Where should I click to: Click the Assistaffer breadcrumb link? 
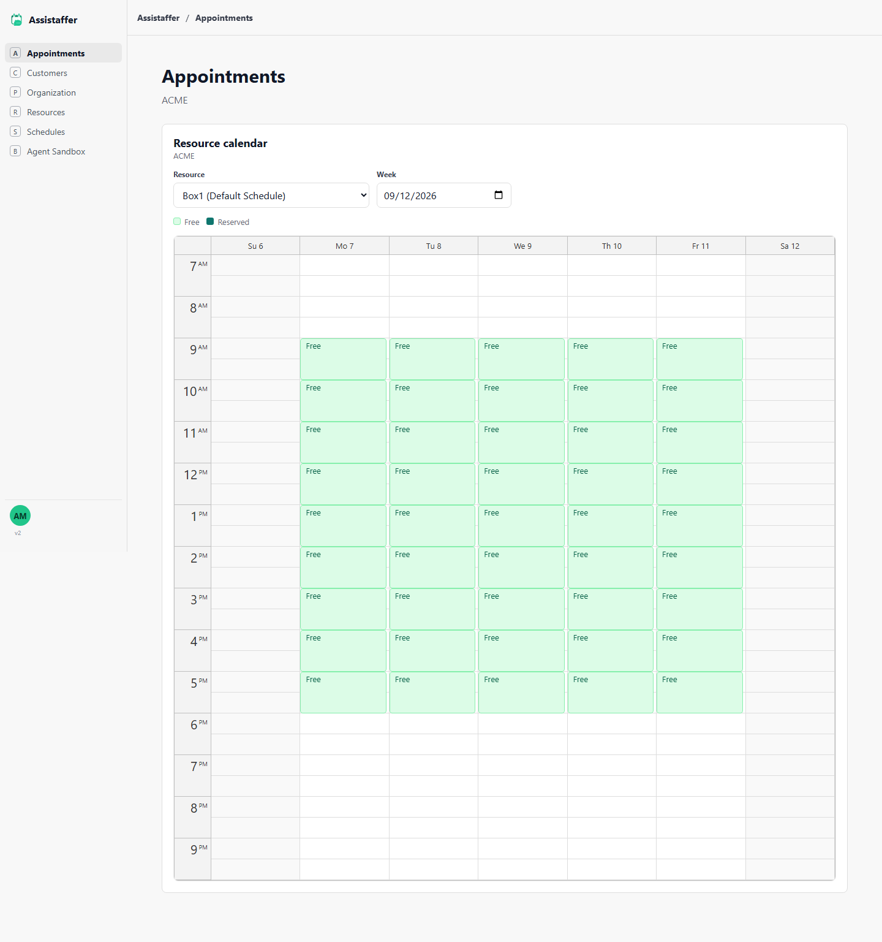158,18
